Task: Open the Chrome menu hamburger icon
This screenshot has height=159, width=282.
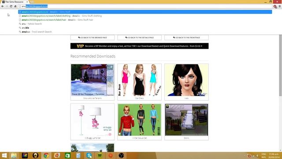Action: [280, 6]
